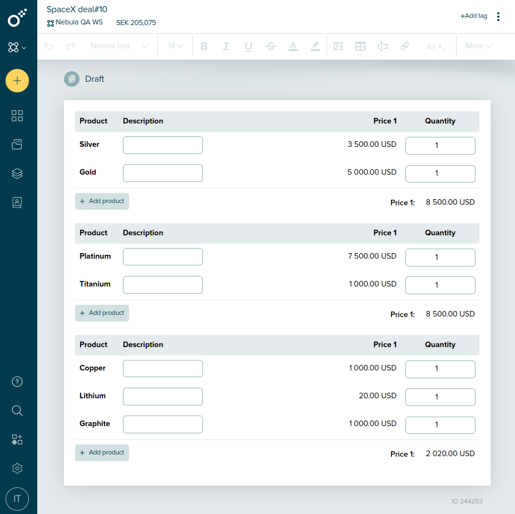This screenshot has height=514, width=515.
Task: Open the settings gear icon
Action: coord(17,468)
